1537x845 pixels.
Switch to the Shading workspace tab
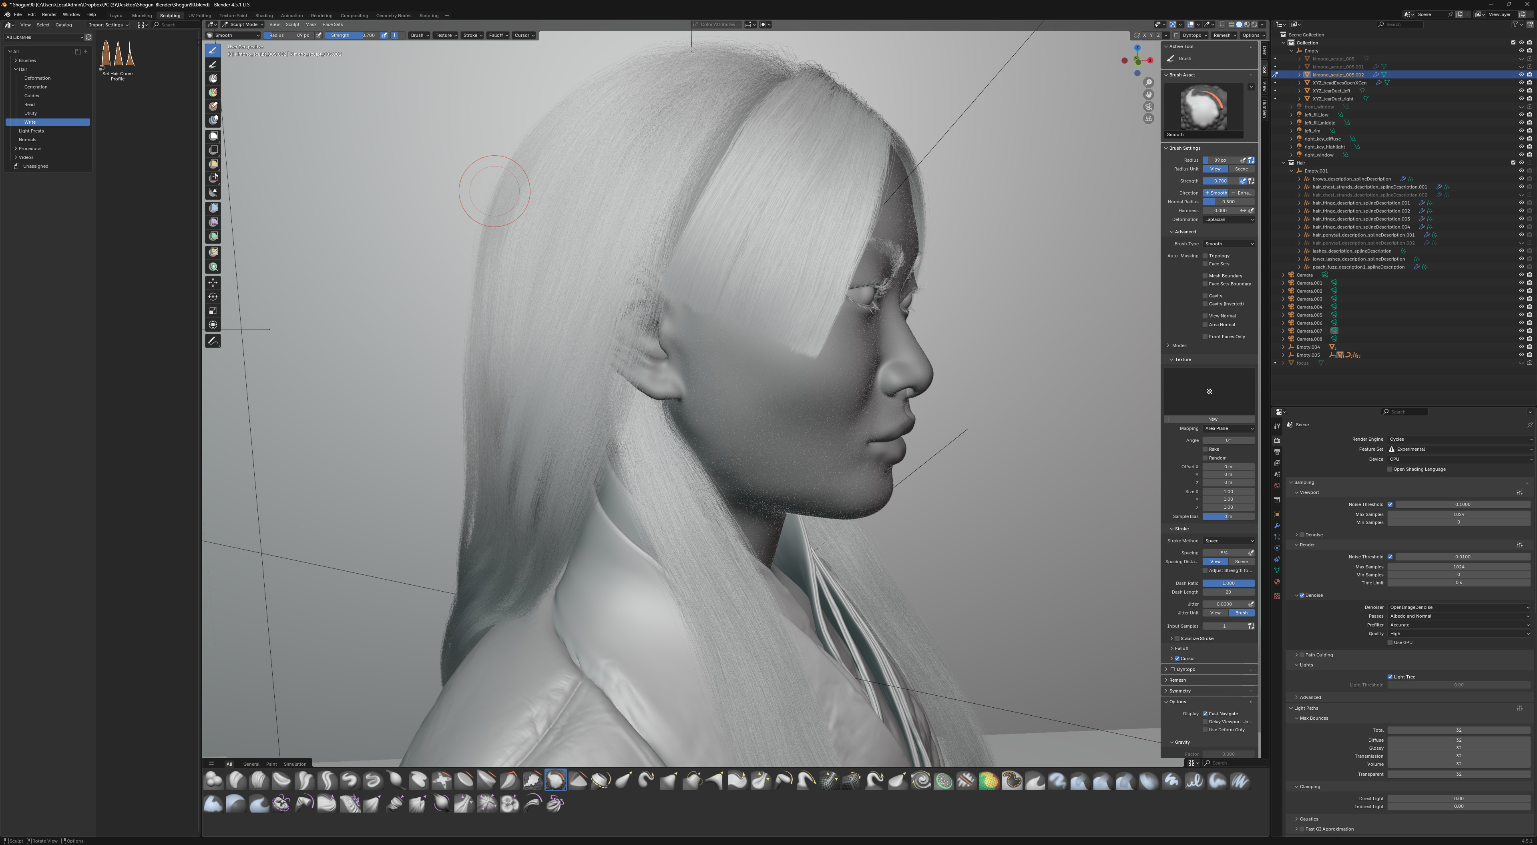pyautogui.click(x=264, y=16)
